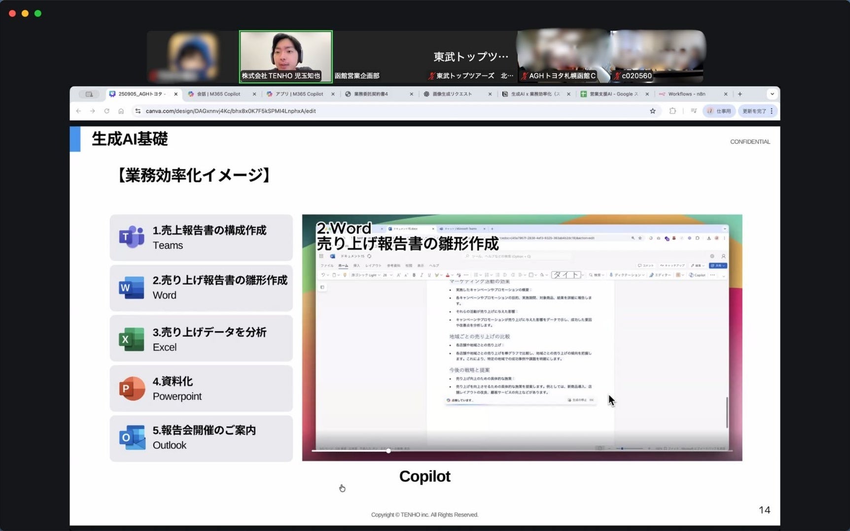Viewport: 850px width, 531px height.
Task: Click the video progress bar playhead
Action: [389, 451]
